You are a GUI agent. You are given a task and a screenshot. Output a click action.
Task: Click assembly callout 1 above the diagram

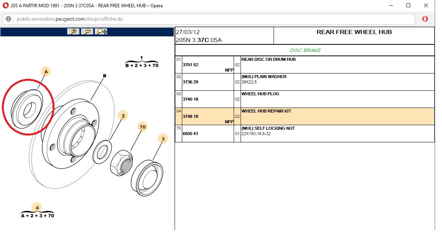point(142,58)
